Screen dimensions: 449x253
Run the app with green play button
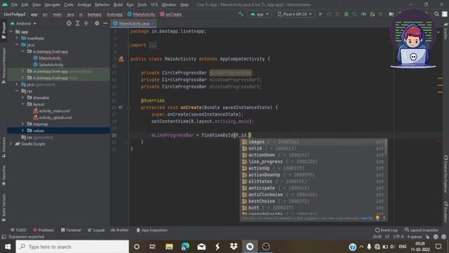pos(321,14)
